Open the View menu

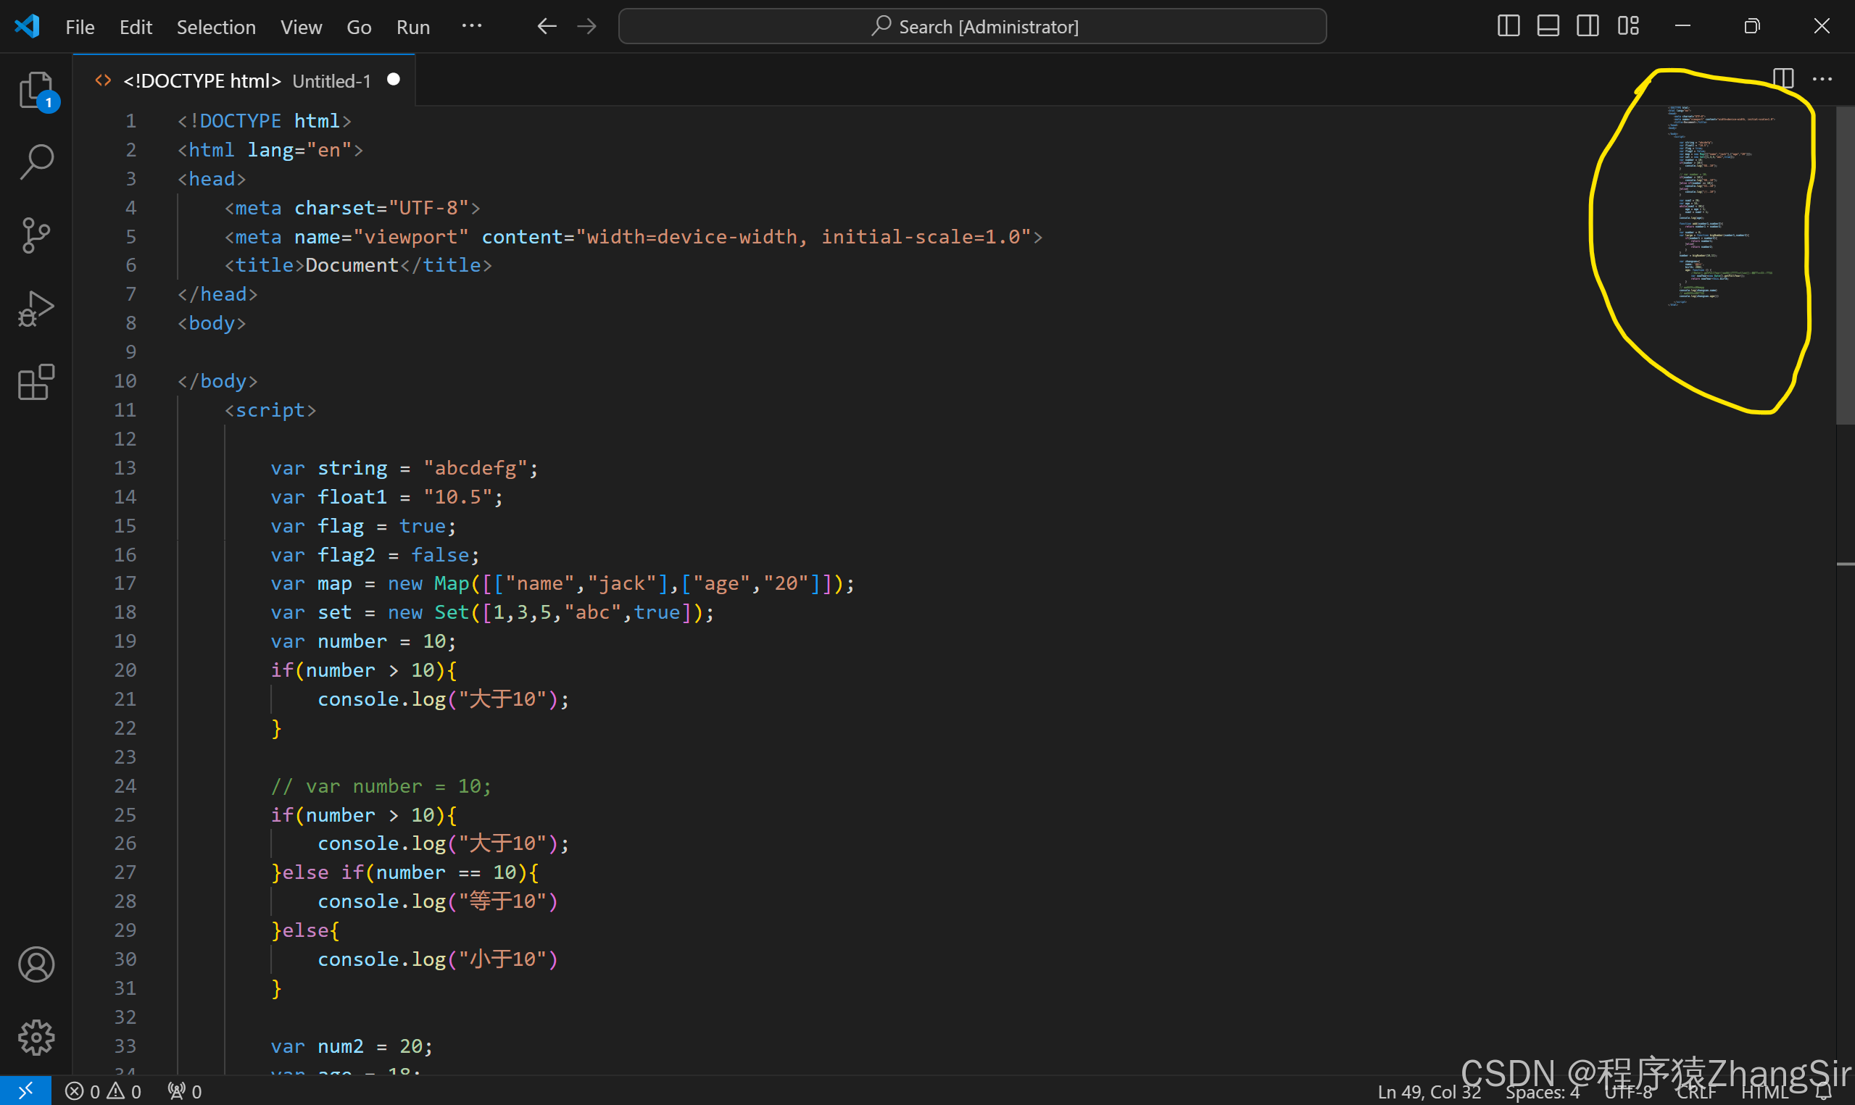click(x=301, y=27)
